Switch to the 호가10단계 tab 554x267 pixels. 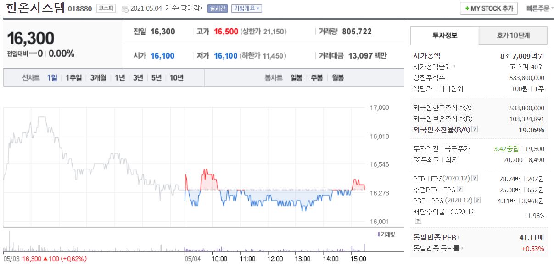[x=513, y=35]
